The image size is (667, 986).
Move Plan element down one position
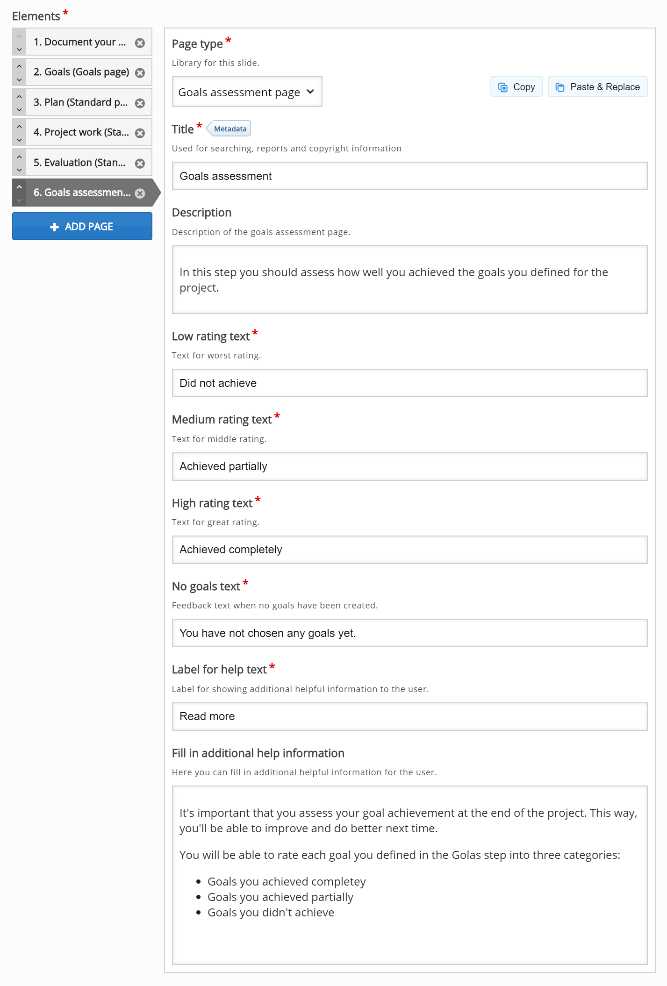tap(19, 110)
